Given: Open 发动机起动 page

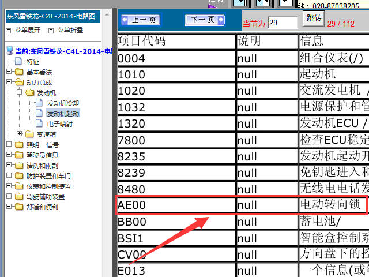Looking at the screenshot, I should click(63, 114).
